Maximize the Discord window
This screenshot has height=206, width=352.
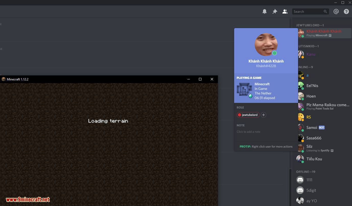pos(343,3)
